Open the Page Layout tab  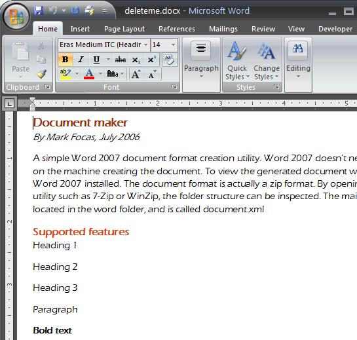pyautogui.click(x=124, y=29)
